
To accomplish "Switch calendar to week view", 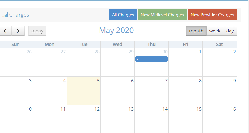I will pos(215,31).
